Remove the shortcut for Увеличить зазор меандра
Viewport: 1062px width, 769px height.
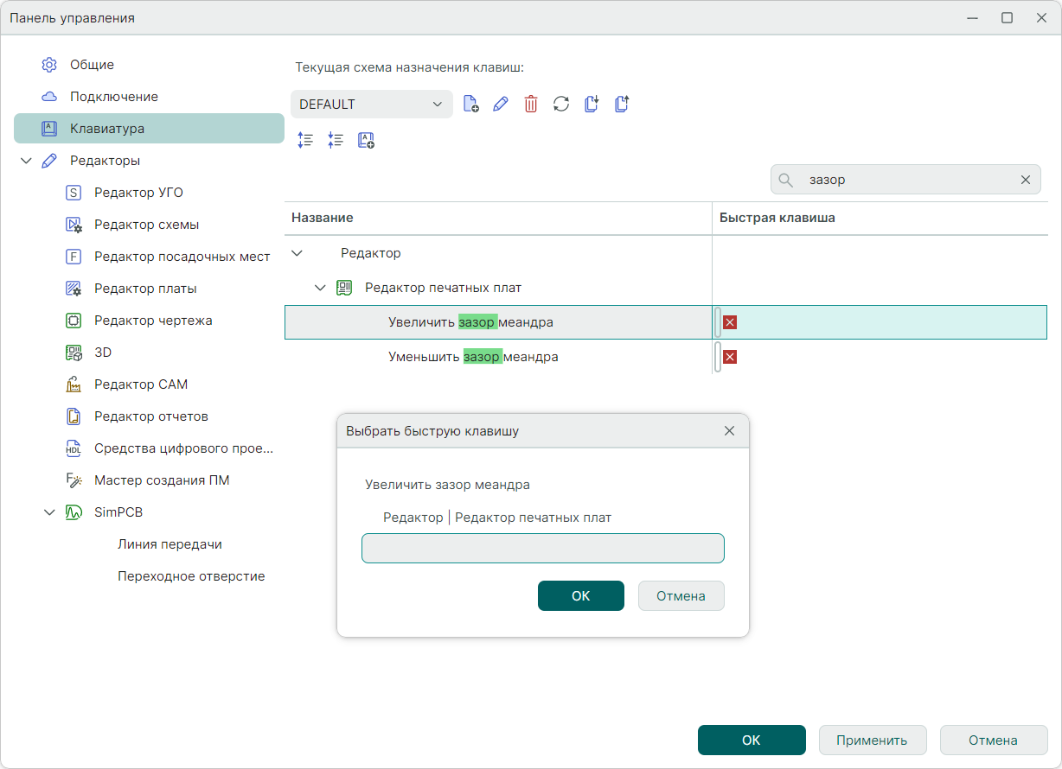(730, 322)
